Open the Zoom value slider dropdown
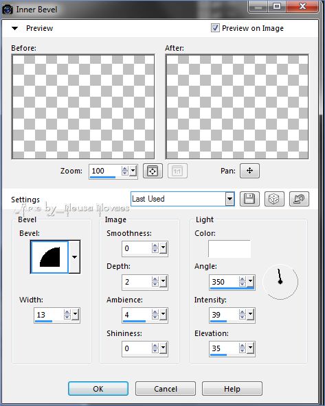 point(133,171)
